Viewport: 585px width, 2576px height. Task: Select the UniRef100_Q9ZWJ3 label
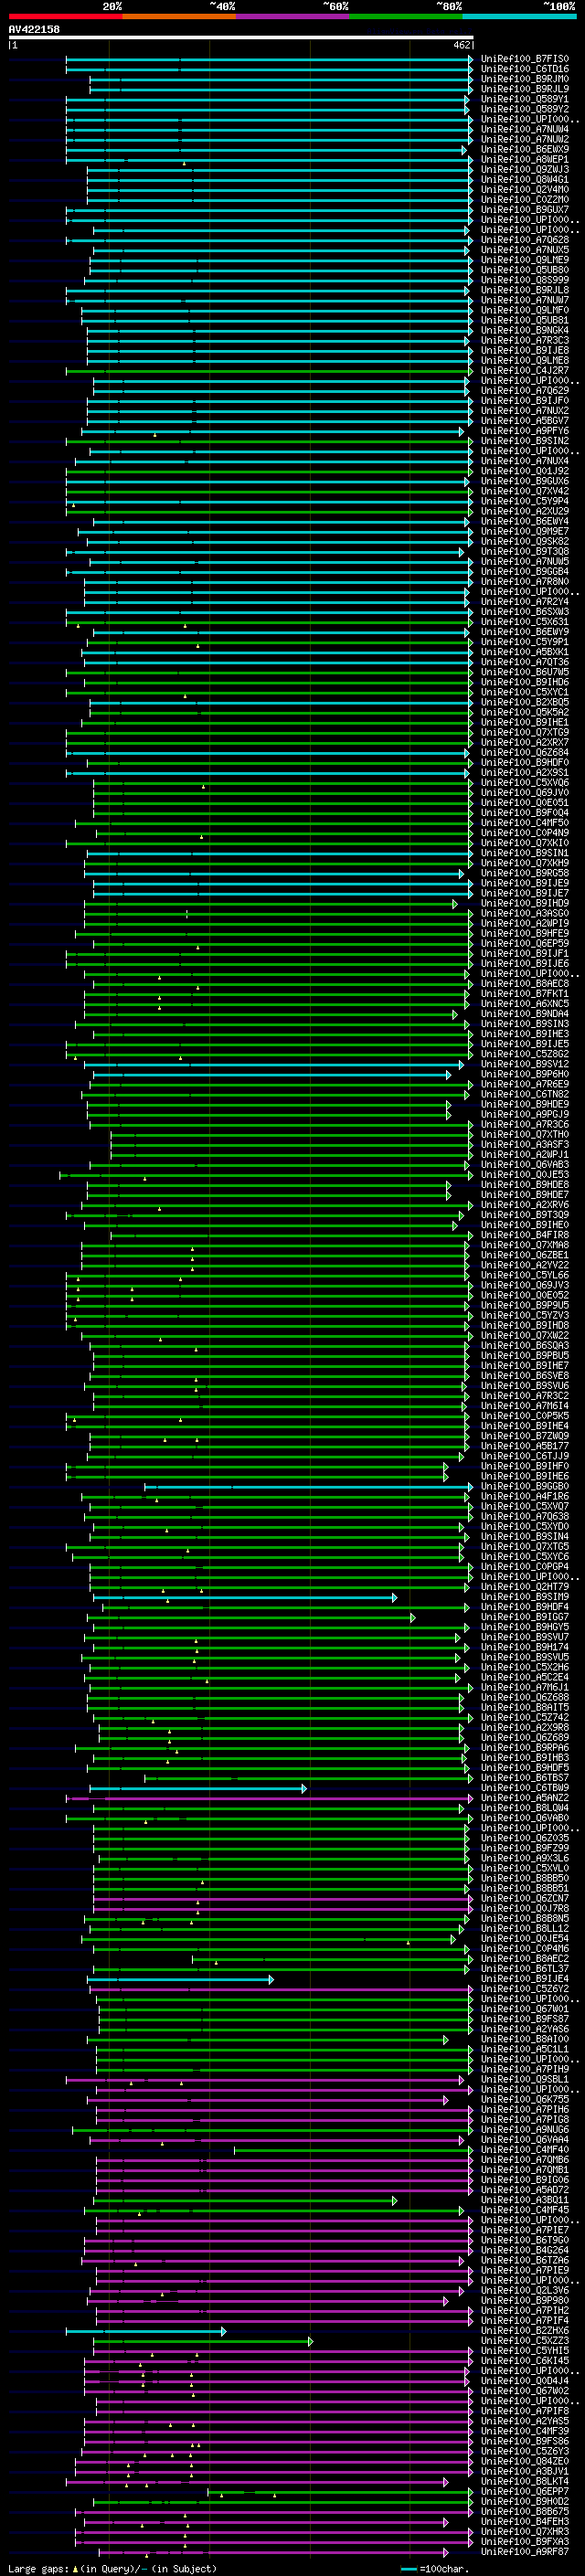click(525, 170)
